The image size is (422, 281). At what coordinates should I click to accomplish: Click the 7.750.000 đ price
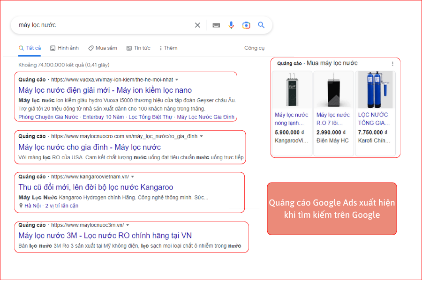pyautogui.click(x=372, y=133)
